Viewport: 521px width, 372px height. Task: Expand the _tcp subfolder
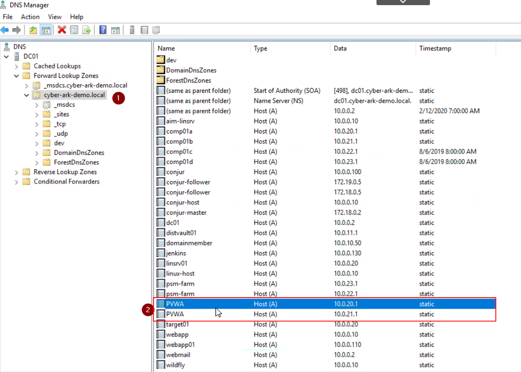(37, 124)
